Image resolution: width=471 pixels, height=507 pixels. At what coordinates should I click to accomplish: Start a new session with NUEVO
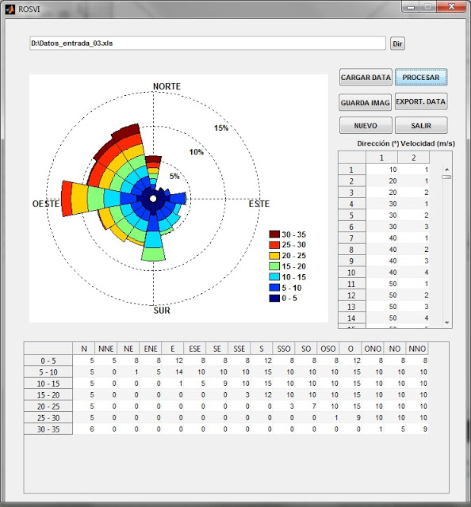point(366,125)
